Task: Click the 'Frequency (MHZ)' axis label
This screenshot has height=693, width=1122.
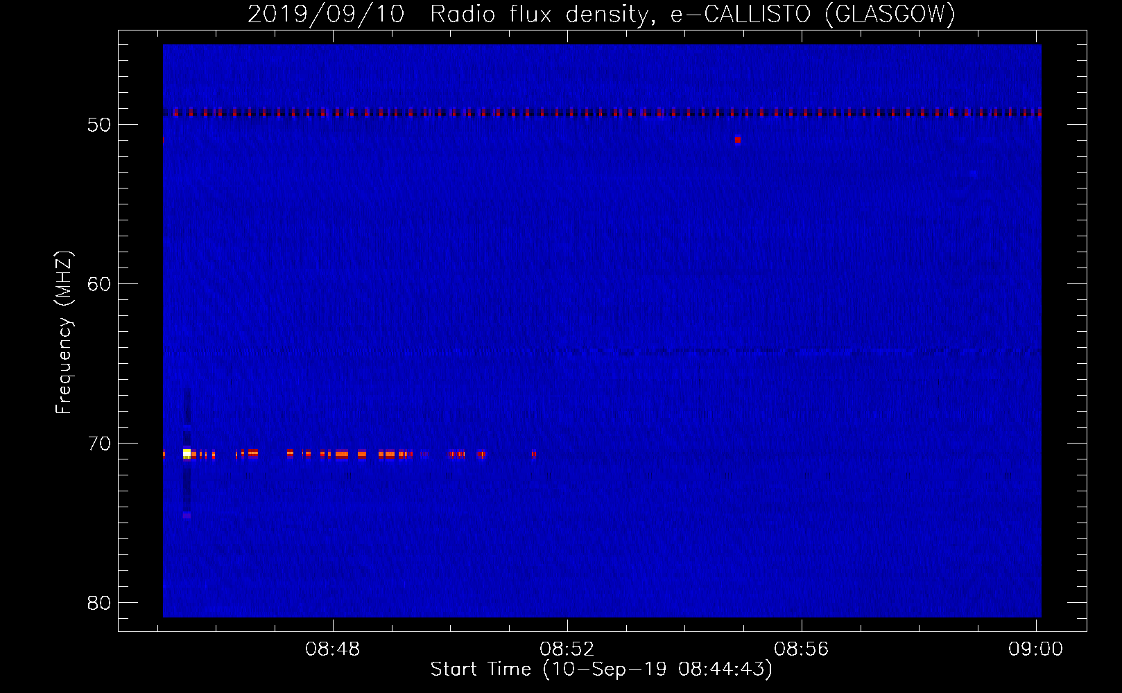Action: point(64,333)
